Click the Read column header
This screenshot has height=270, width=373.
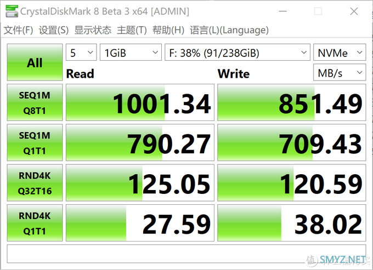point(80,73)
